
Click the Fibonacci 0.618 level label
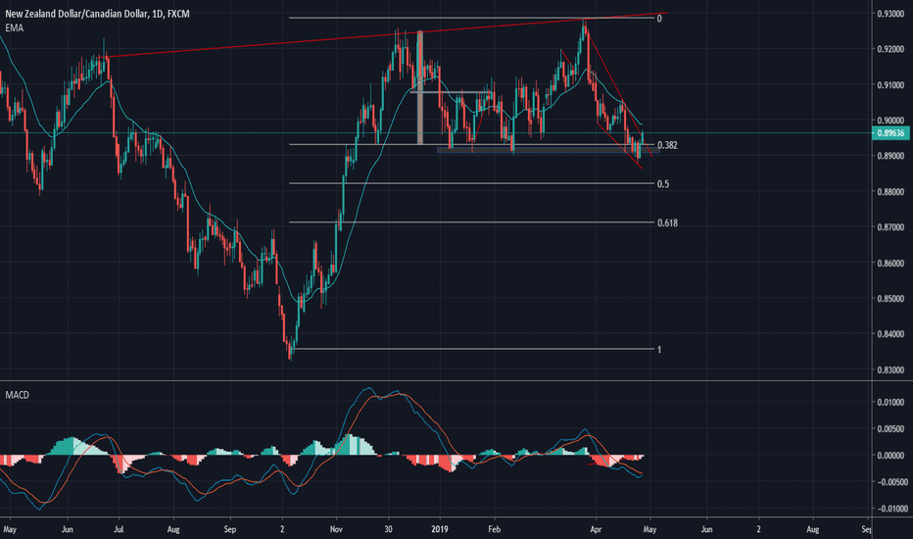pyautogui.click(x=667, y=223)
